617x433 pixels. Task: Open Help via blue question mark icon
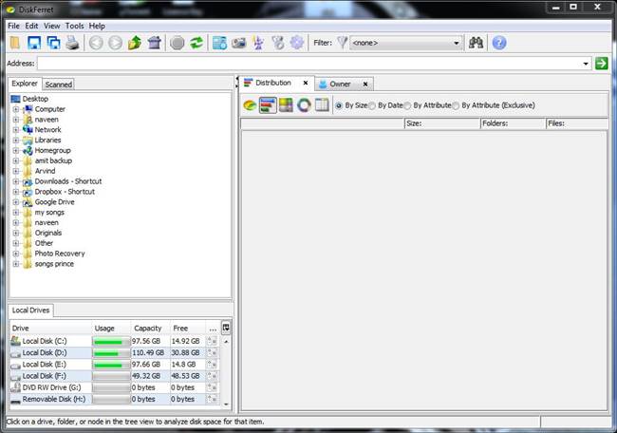tap(499, 43)
